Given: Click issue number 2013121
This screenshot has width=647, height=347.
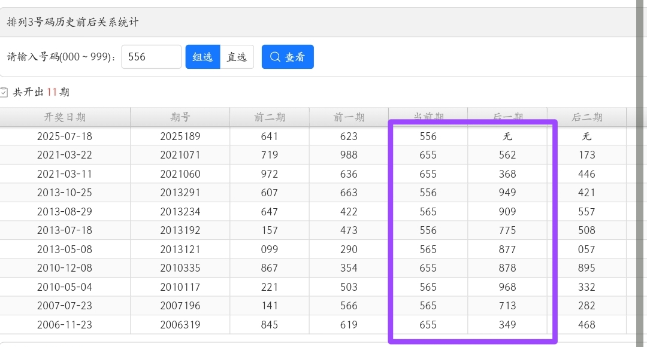Looking at the screenshot, I should [x=180, y=249].
